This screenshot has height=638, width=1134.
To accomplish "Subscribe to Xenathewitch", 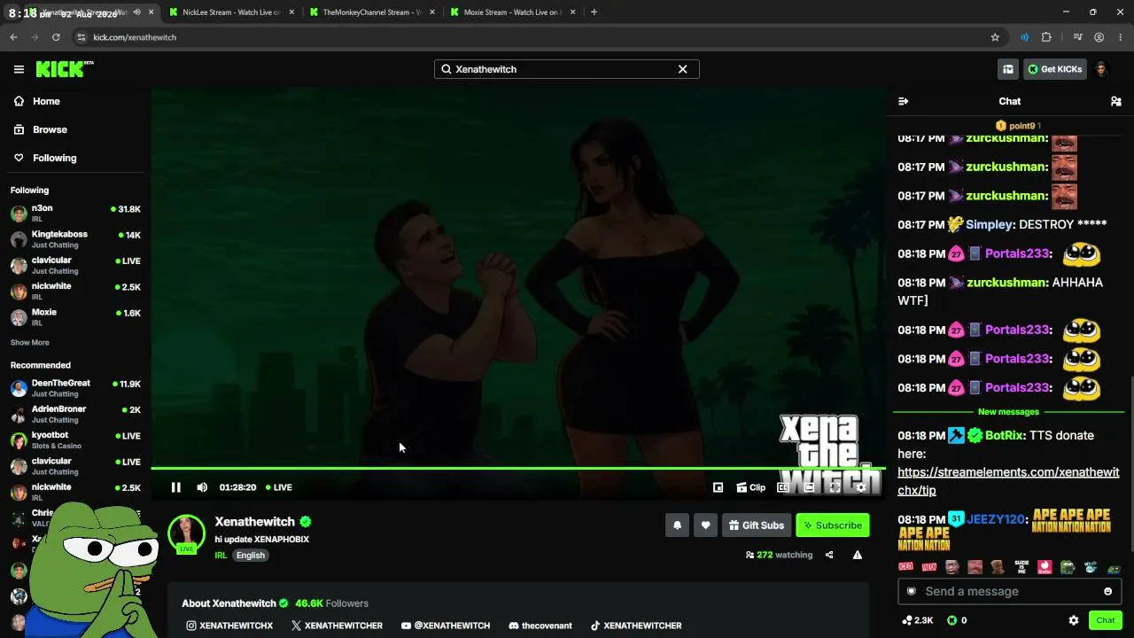I will coord(833,525).
